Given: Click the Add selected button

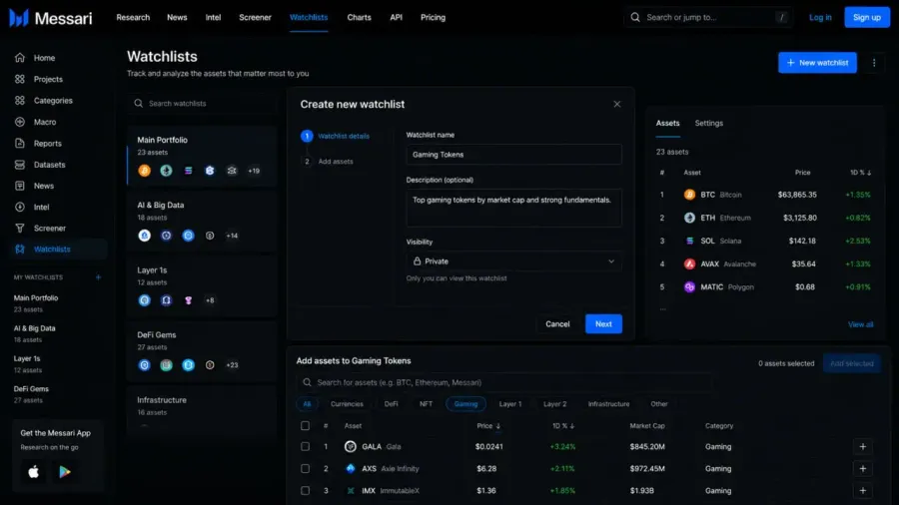Looking at the screenshot, I should (x=851, y=363).
